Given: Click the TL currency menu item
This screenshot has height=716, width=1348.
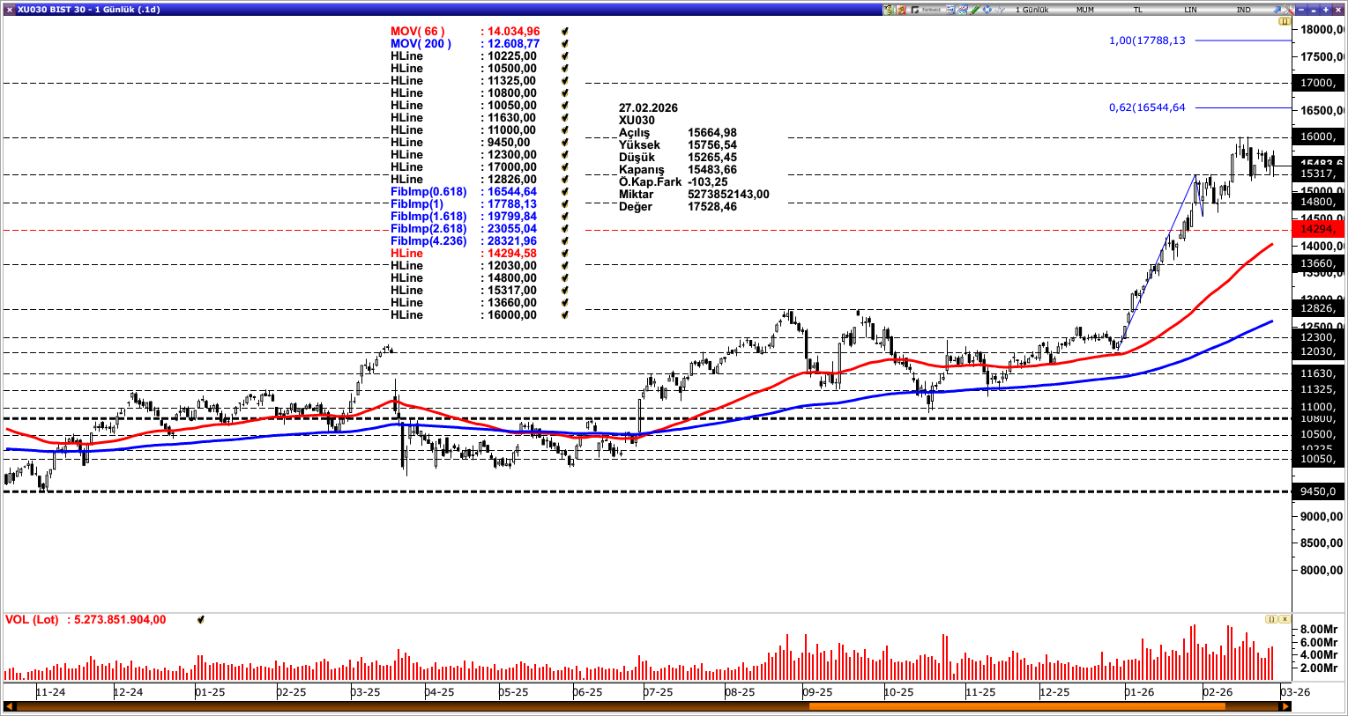Looking at the screenshot, I should [x=1138, y=7].
